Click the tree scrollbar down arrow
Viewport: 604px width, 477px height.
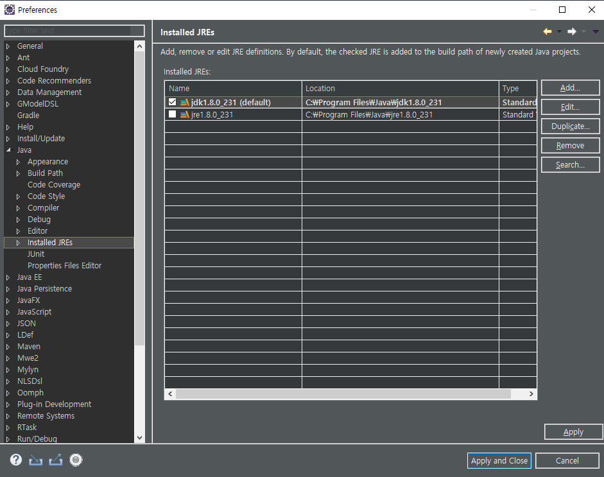[139, 438]
